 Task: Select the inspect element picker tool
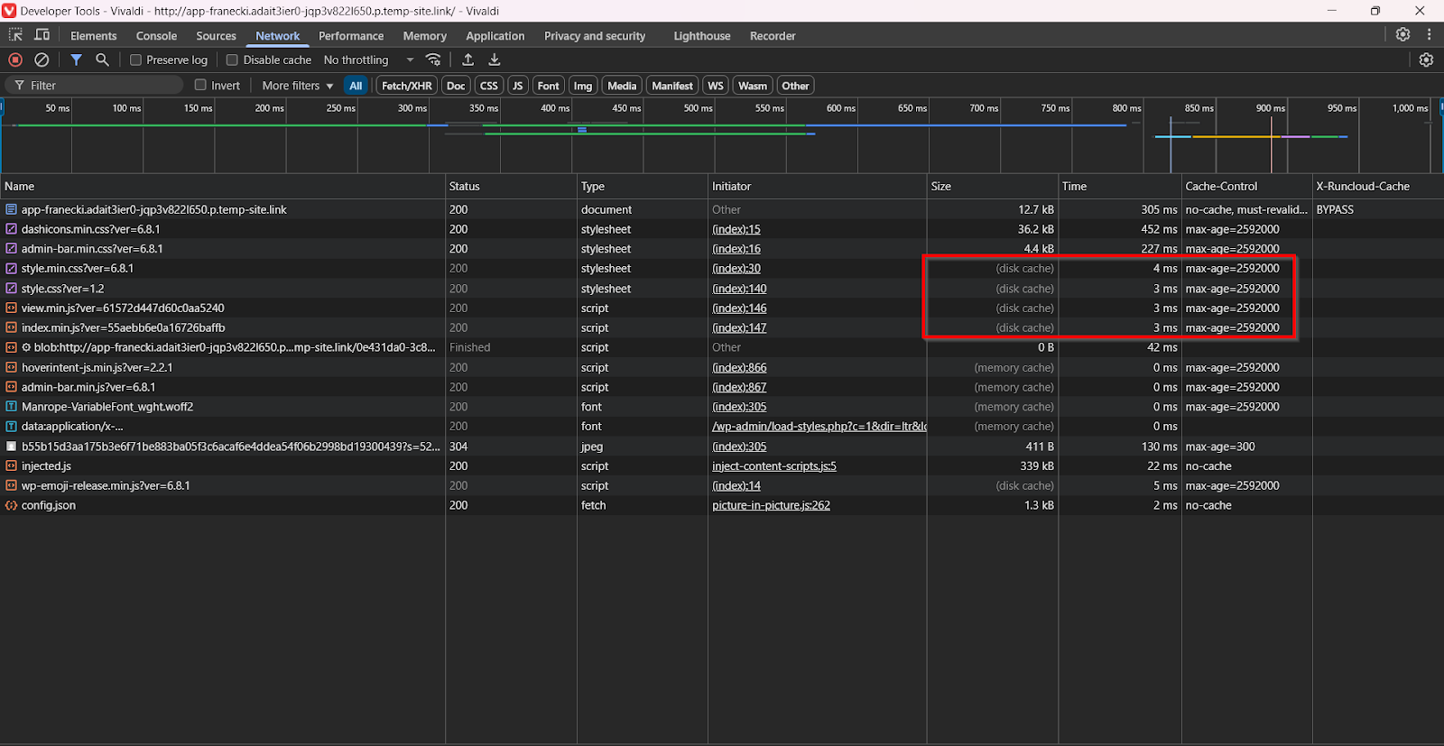[x=15, y=35]
